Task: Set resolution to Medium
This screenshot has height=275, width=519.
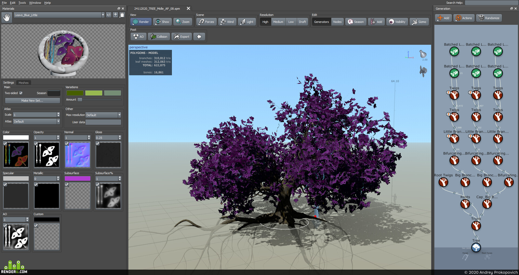Action: [x=278, y=22]
